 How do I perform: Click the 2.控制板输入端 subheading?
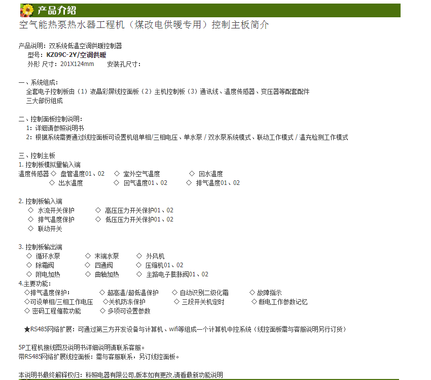tap(41, 201)
